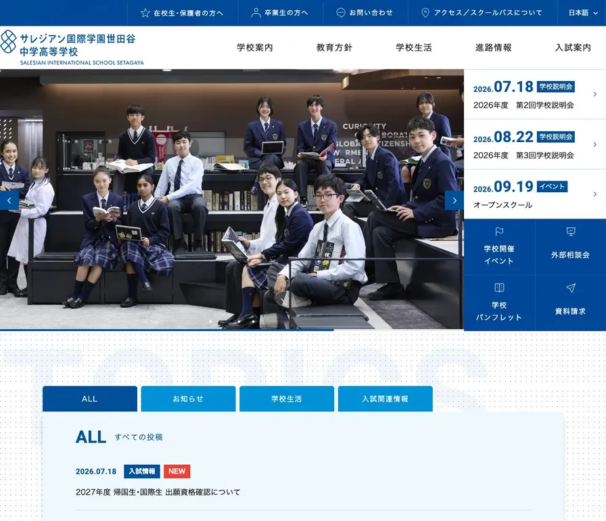Click 学校説明会 tag on 07.18 event

tap(556, 87)
